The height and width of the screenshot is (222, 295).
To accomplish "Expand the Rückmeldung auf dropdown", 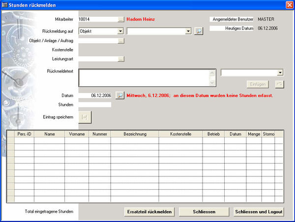I will click(120, 31).
